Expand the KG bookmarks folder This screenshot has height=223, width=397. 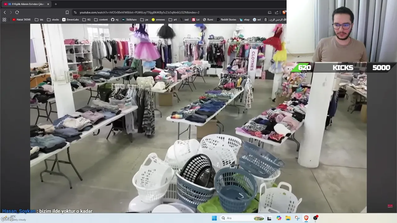pyautogui.click(x=87, y=20)
